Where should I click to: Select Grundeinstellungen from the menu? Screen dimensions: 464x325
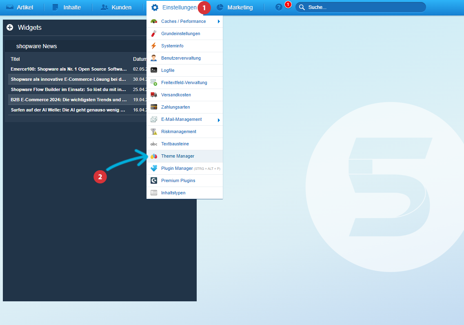coord(184,33)
